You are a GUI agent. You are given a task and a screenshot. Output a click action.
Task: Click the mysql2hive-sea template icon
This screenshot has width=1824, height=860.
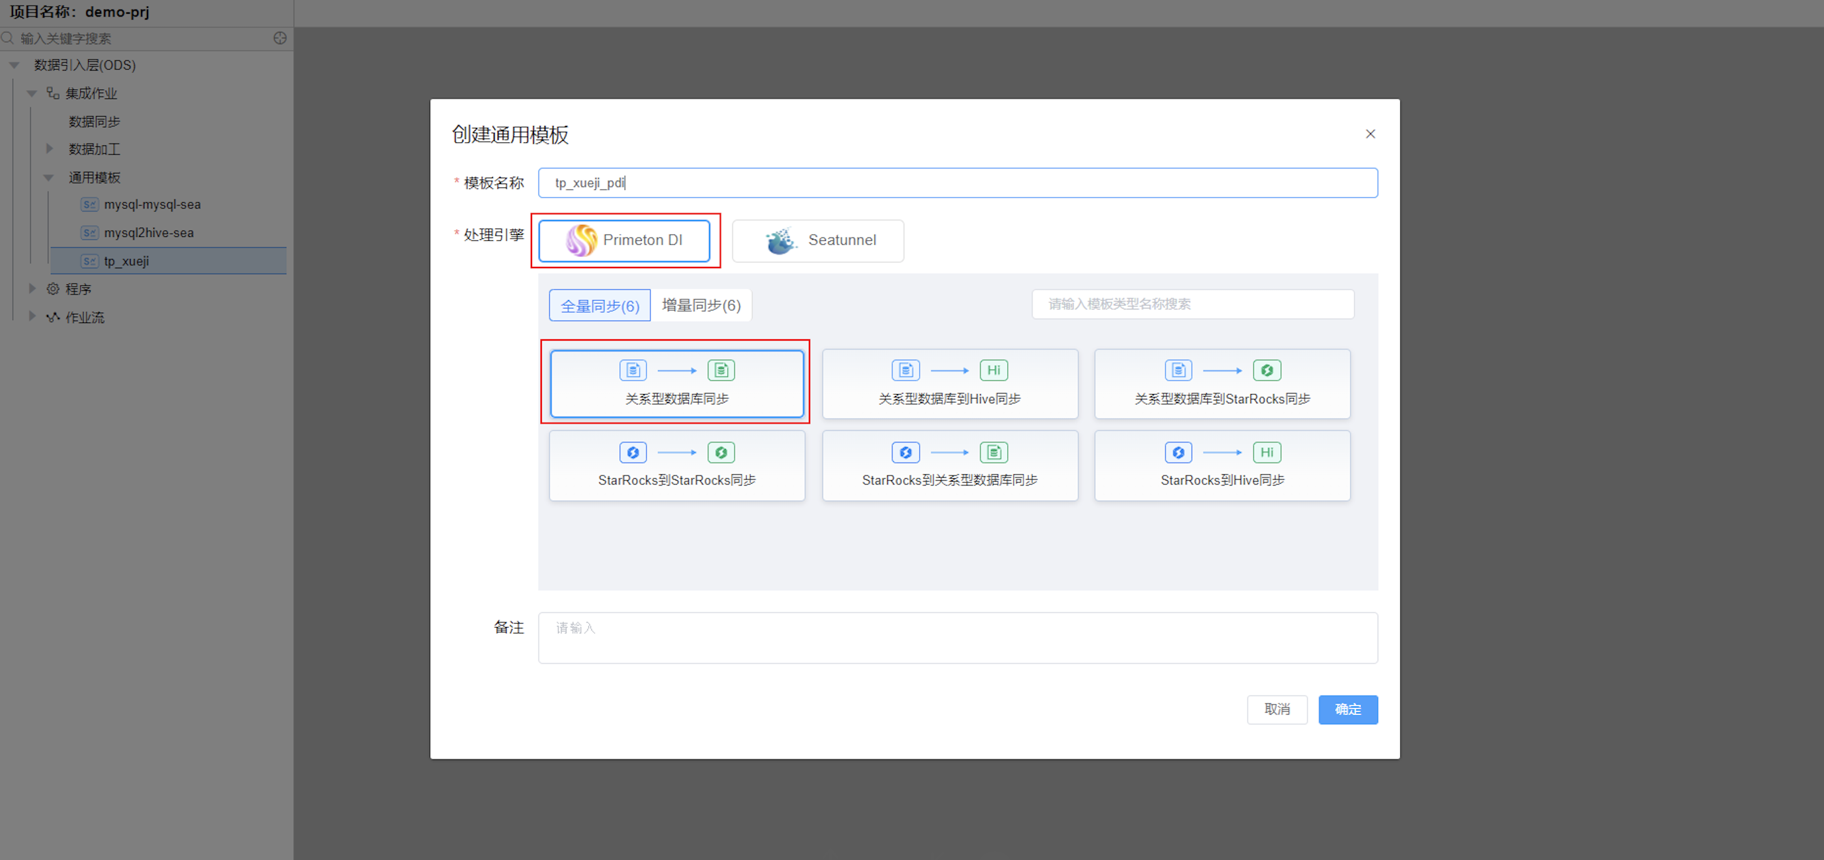[x=89, y=233]
